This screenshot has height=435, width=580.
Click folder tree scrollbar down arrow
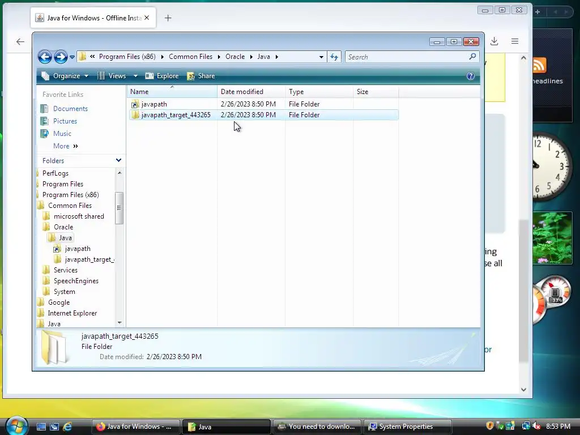click(120, 323)
